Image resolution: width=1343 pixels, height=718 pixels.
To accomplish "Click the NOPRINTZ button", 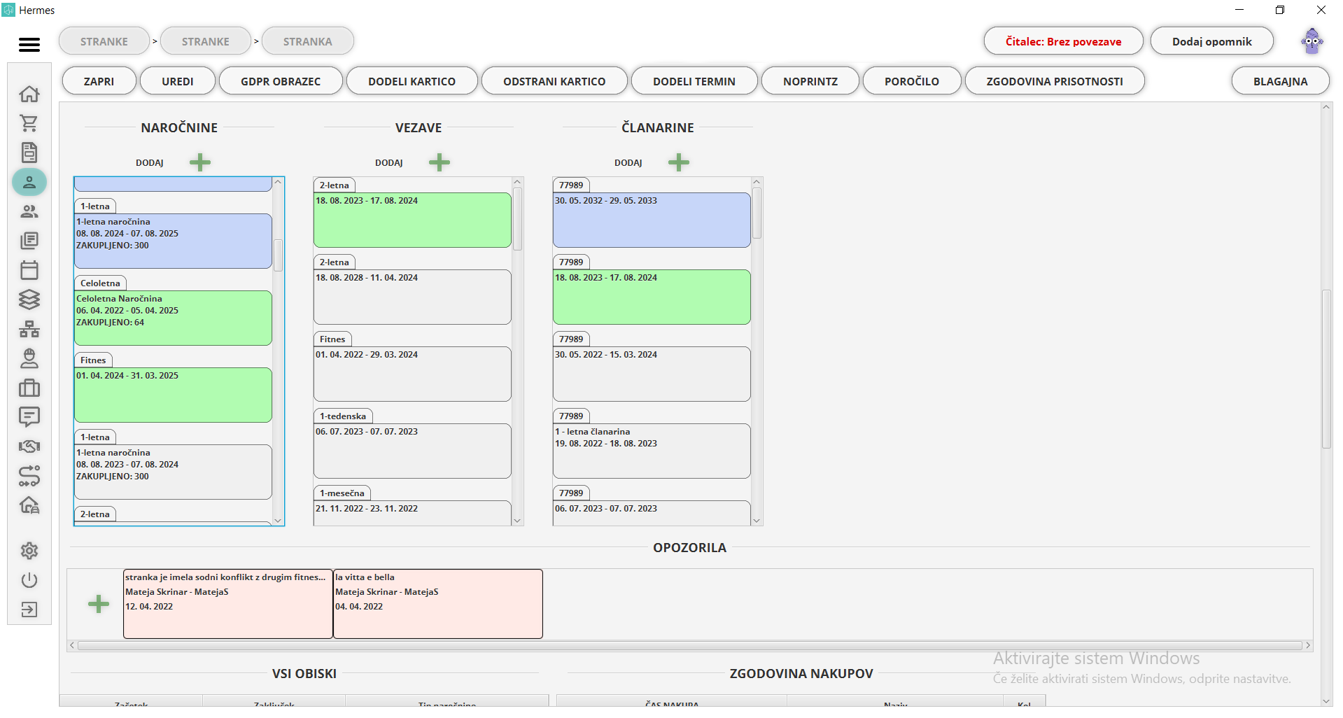I will (x=810, y=81).
